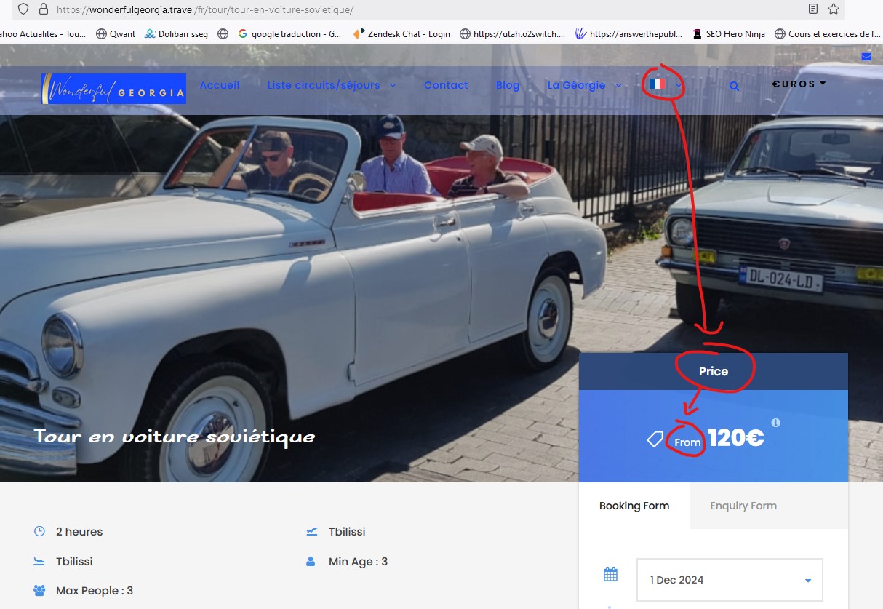Switch to the Booking Form tab
The width and height of the screenshot is (883, 609).
pyautogui.click(x=634, y=506)
